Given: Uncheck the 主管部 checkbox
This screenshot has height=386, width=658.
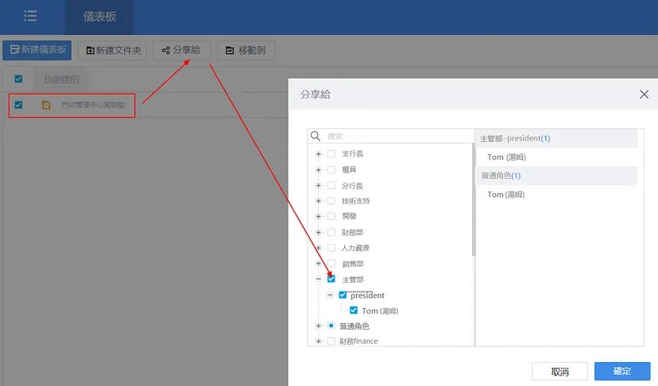Looking at the screenshot, I should (x=331, y=279).
